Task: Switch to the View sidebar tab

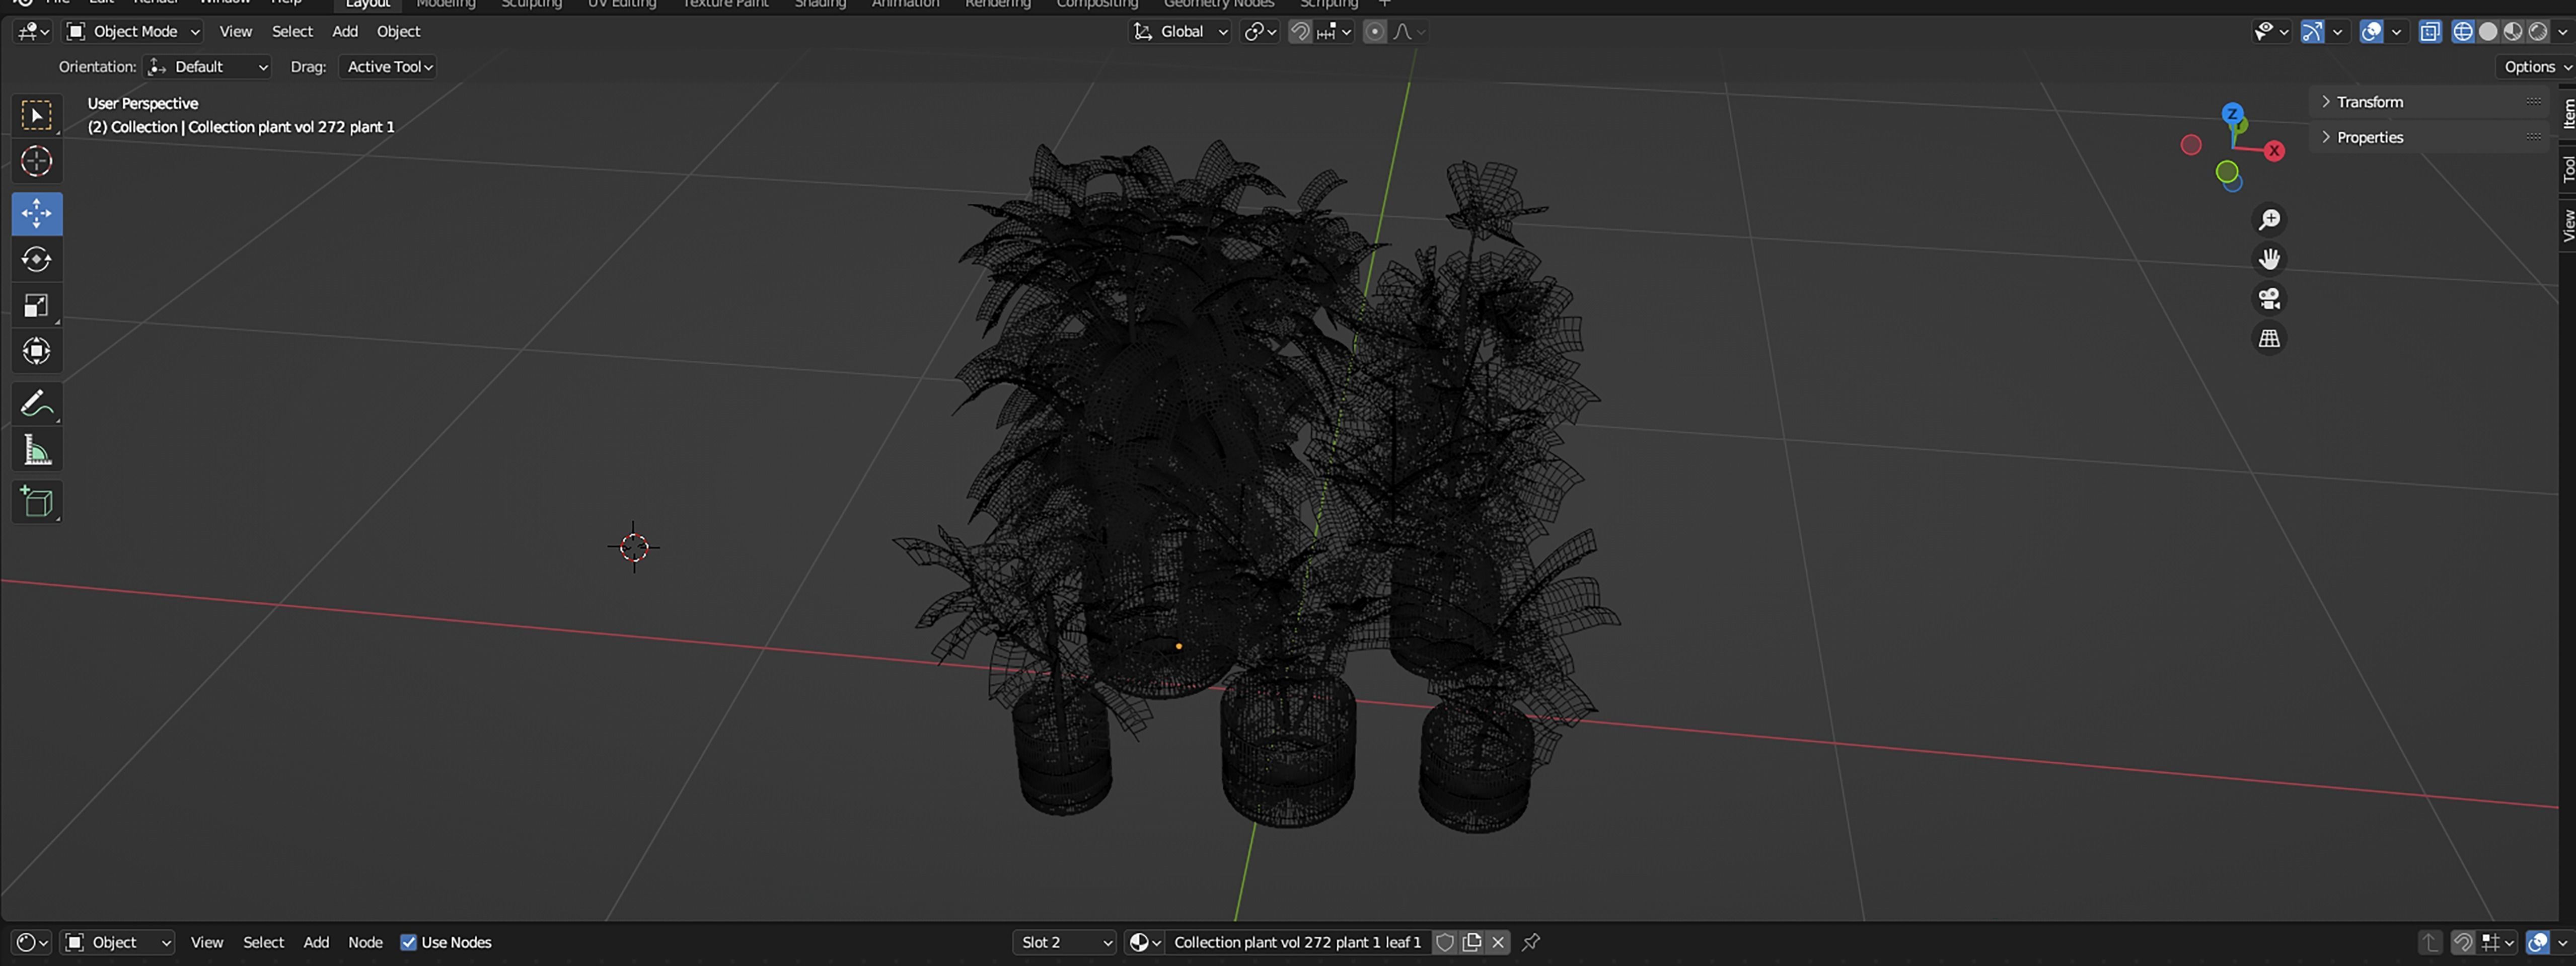Action: tap(2567, 225)
